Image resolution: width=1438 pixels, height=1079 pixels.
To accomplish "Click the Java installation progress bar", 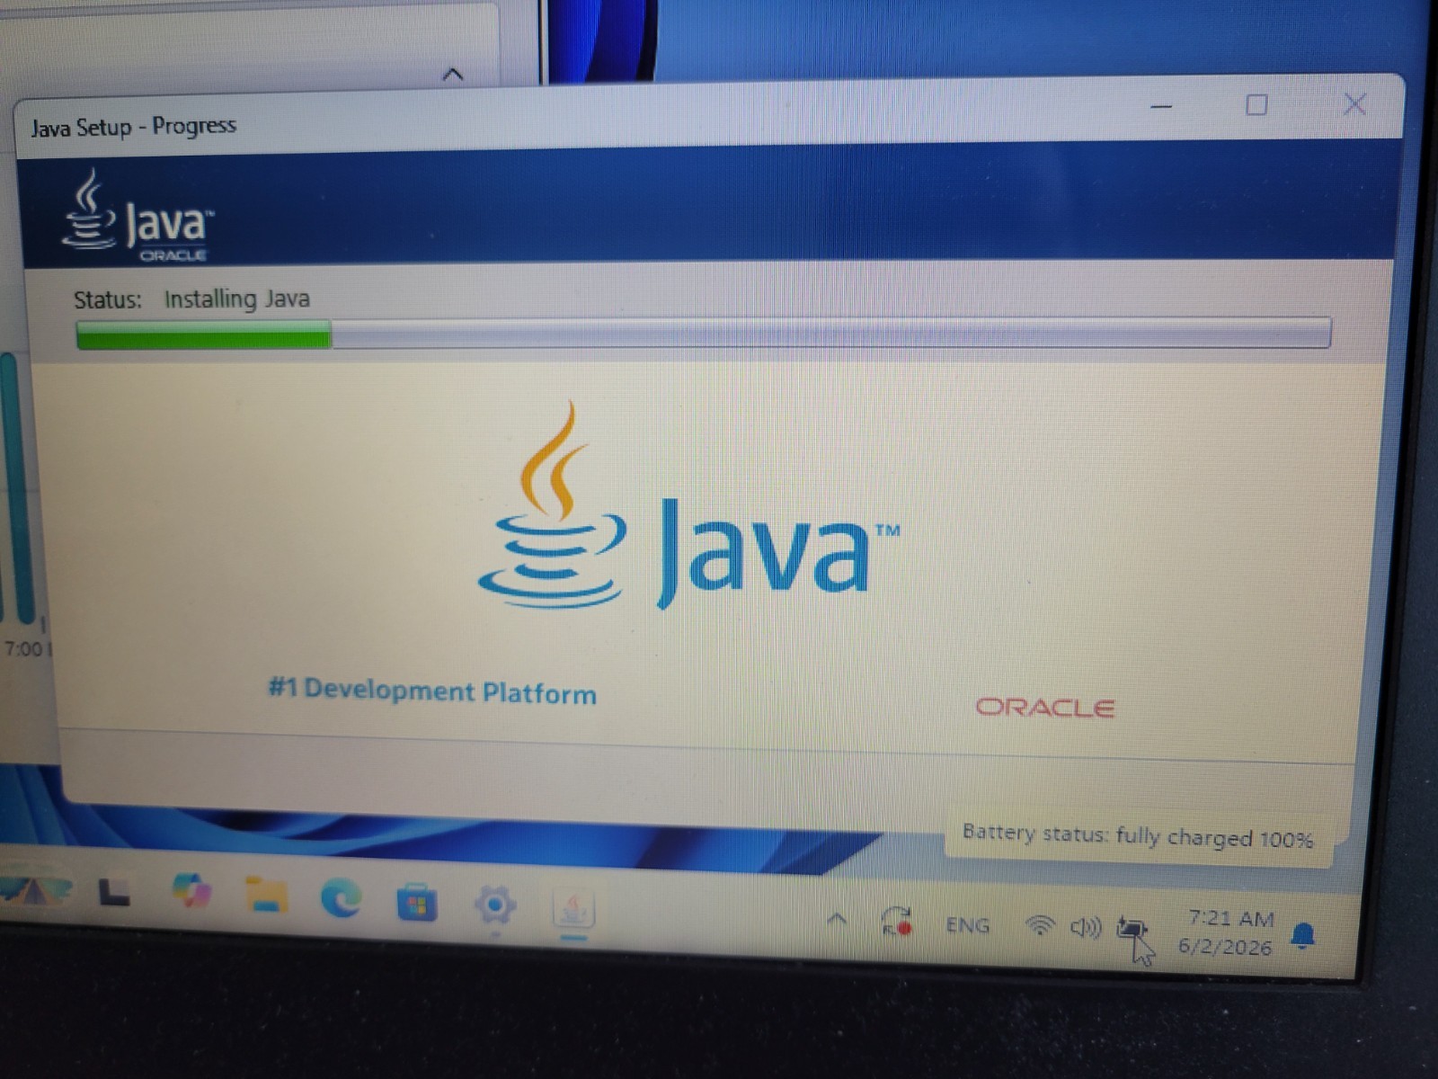I will 703,334.
